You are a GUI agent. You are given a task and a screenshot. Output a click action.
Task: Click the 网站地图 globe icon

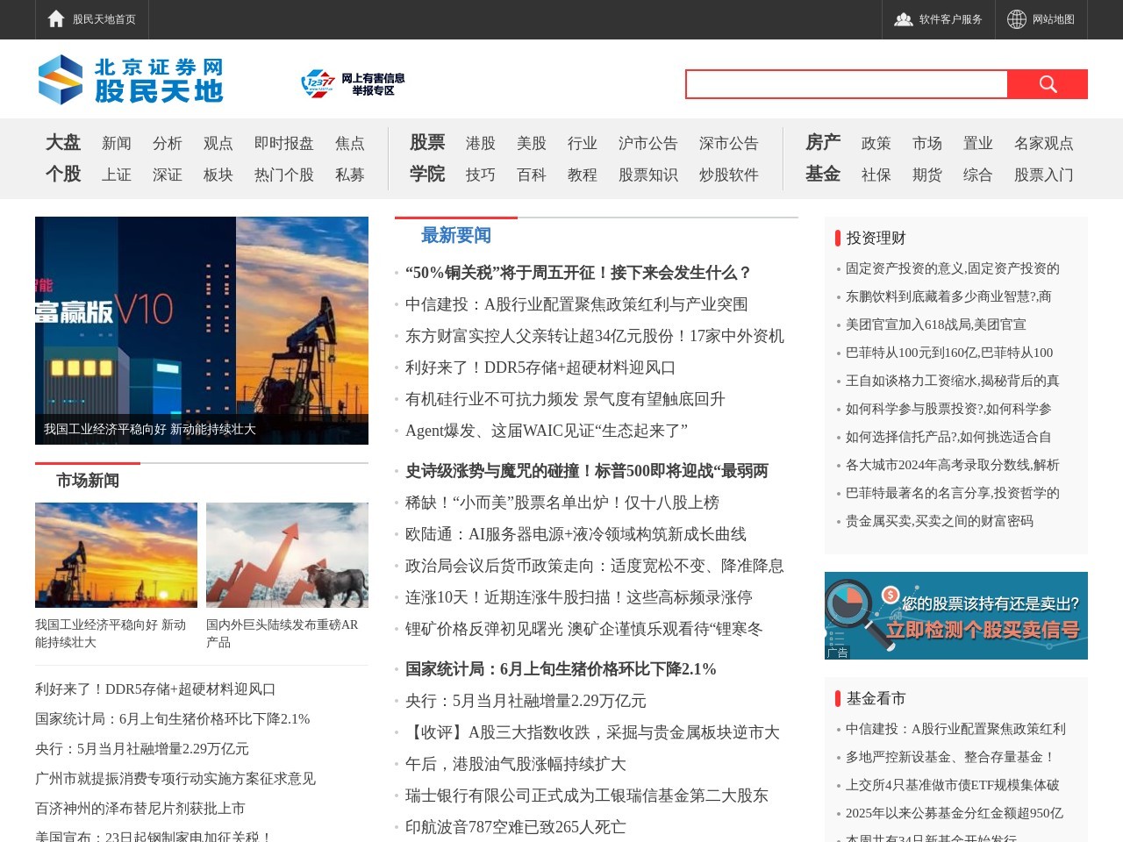coord(1016,19)
